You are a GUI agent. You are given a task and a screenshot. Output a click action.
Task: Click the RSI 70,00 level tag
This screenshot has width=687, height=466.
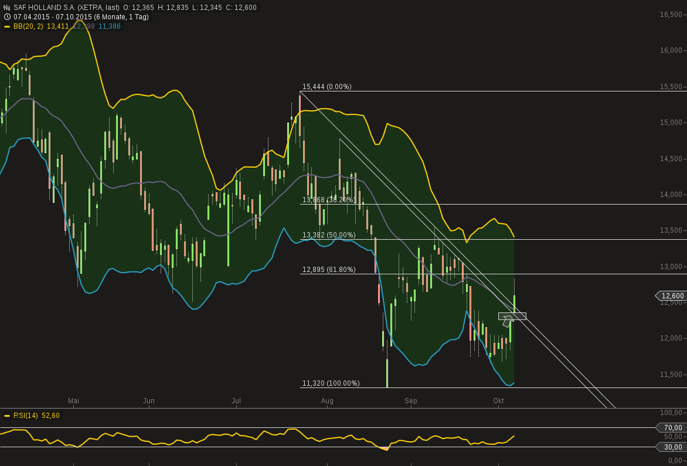click(x=671, y=427)
